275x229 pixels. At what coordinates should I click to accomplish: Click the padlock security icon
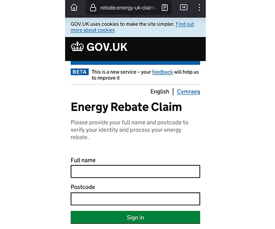pos(93,8)
